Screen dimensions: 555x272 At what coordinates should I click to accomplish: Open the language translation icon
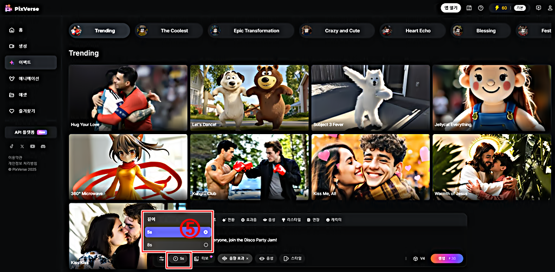point(539,8)
